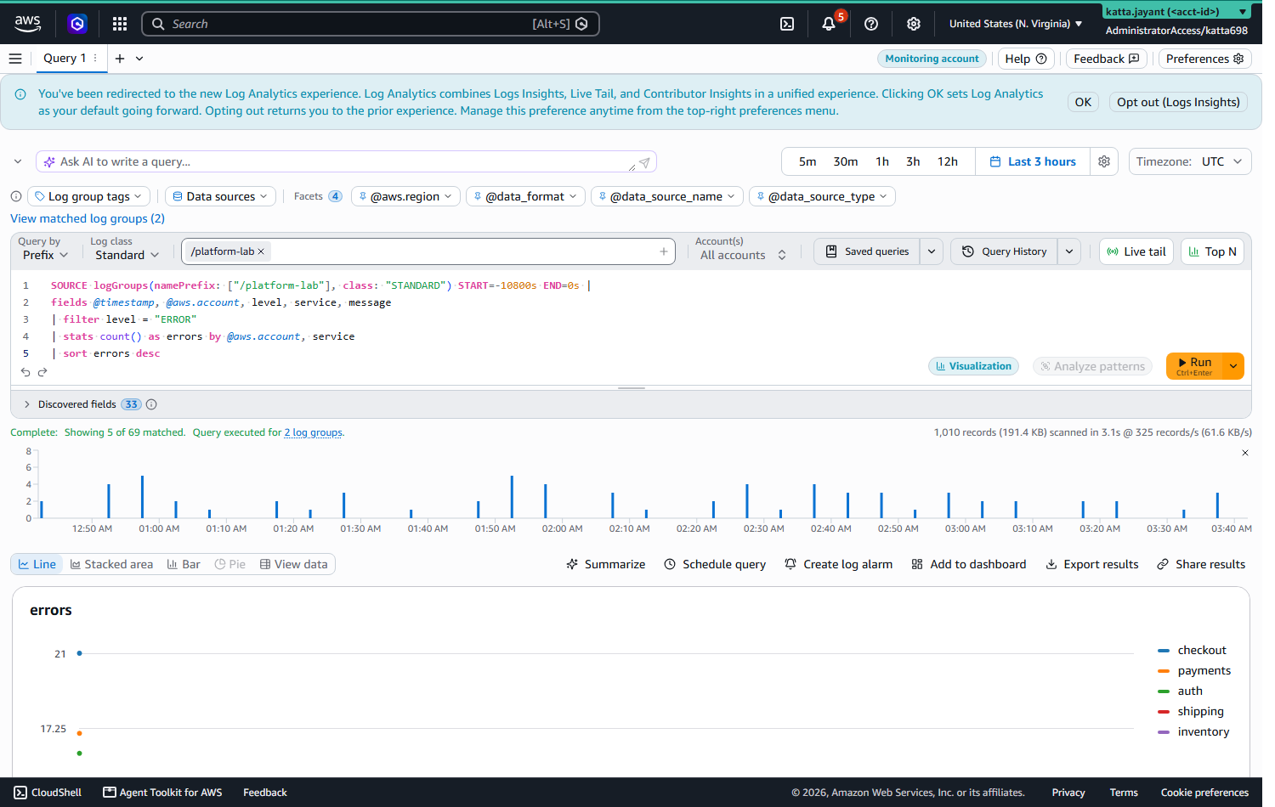Click the Amazon Q icon in header
Image resolution: width=1275 pixels, height=807 pixels.
tap(77, 24)
